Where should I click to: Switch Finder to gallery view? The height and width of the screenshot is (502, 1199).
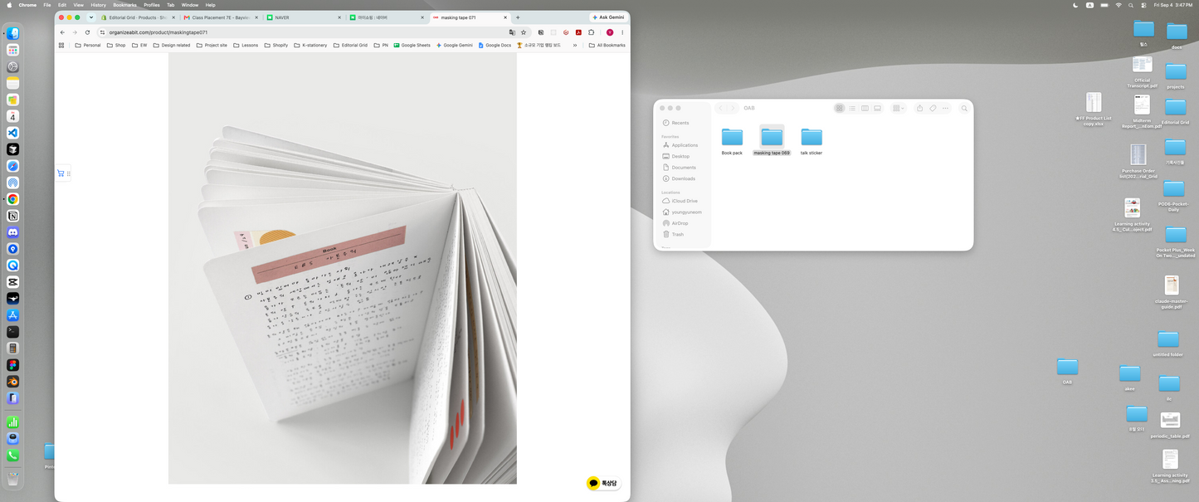[877, 108]
